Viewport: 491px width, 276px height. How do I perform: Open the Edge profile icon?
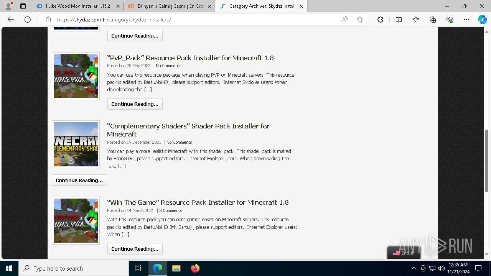point(8,6)
